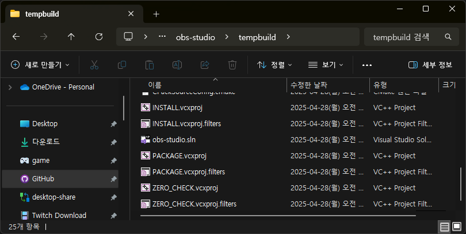
Task: Switch to large thumbnails view button
Action: tap(457, 227)
